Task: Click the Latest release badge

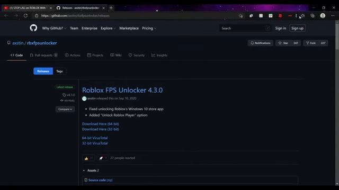Action: click(65, 87)
